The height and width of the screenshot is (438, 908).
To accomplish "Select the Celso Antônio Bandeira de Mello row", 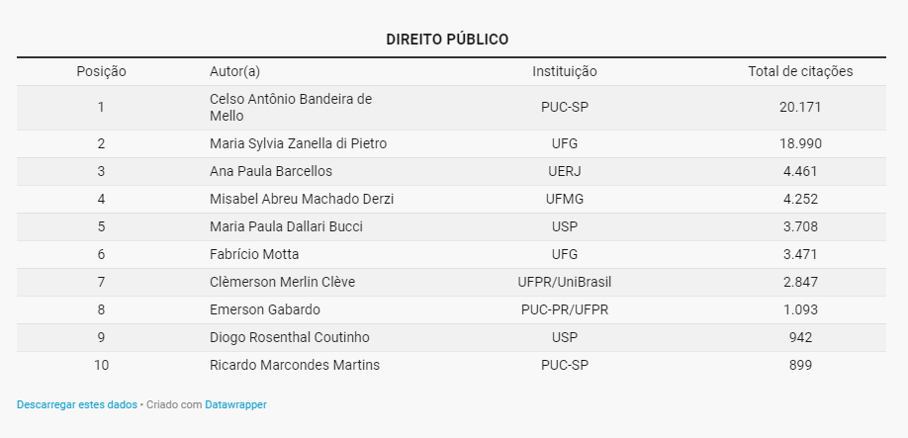I will (x=451, y=108).
